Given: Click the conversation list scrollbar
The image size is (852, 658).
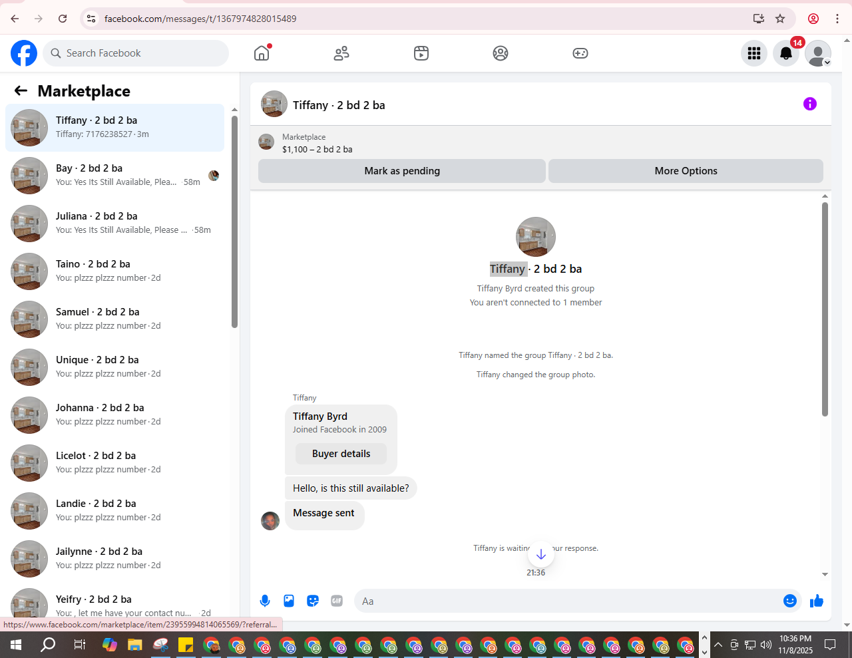Looking at the screenshot, I should tap(234, 222).
